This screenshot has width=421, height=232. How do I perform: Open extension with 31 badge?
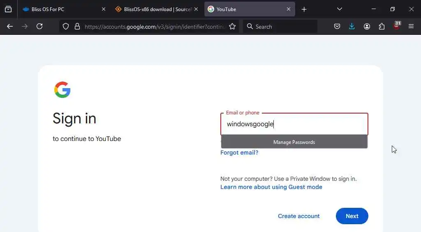point(397,25)
